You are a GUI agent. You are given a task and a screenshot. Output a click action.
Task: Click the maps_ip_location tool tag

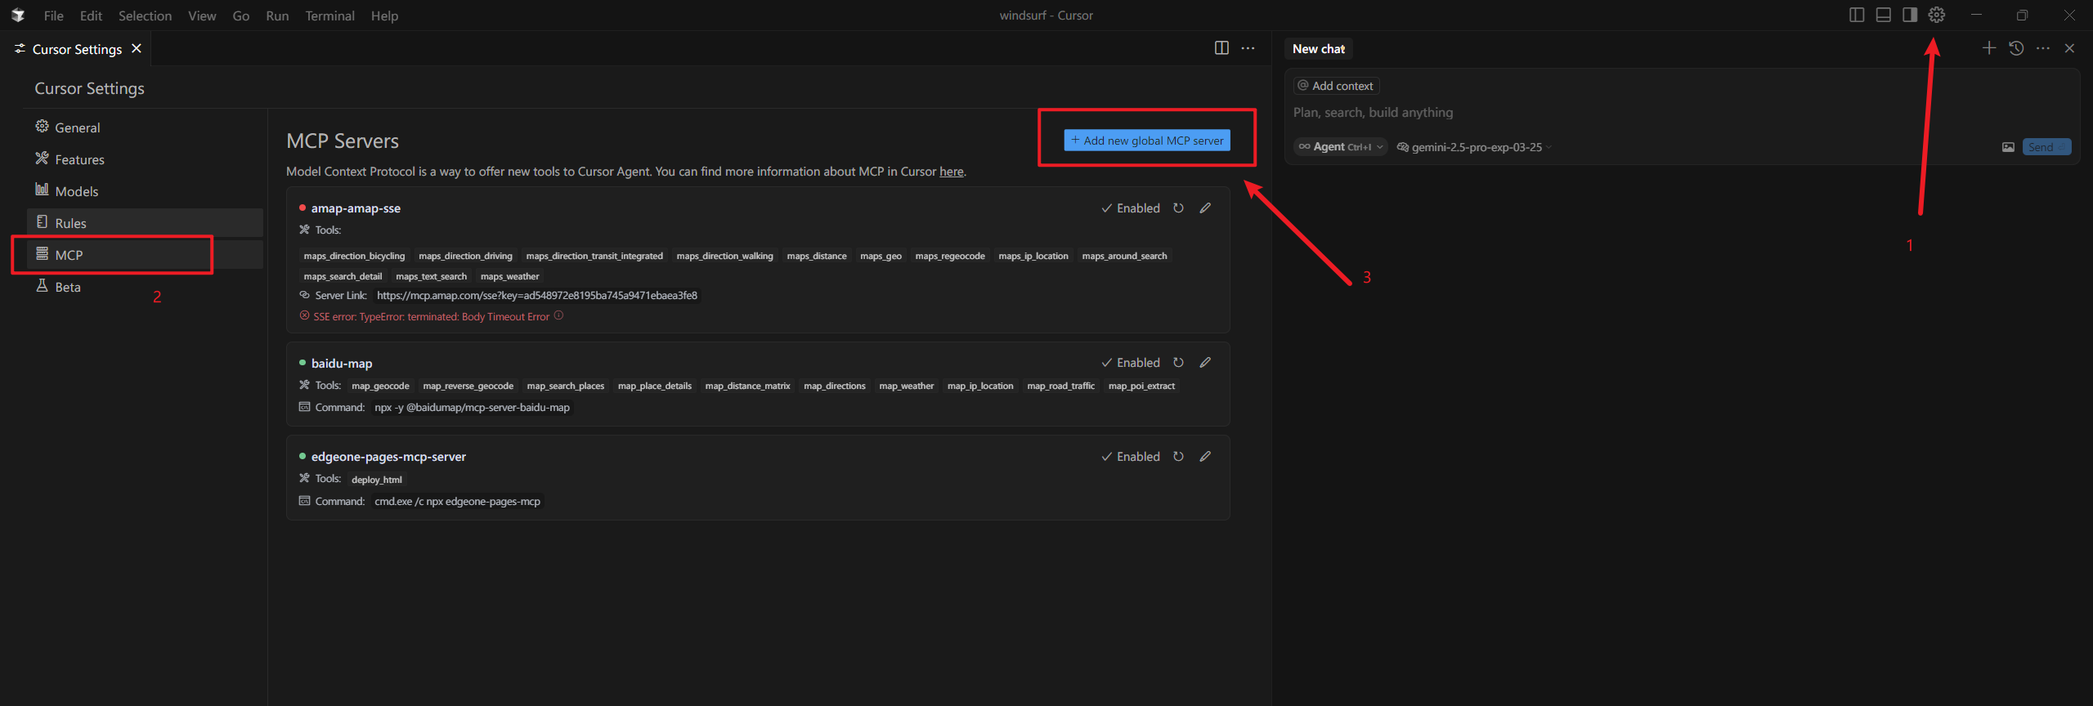pyautogui.click(x=1033, y=256)
